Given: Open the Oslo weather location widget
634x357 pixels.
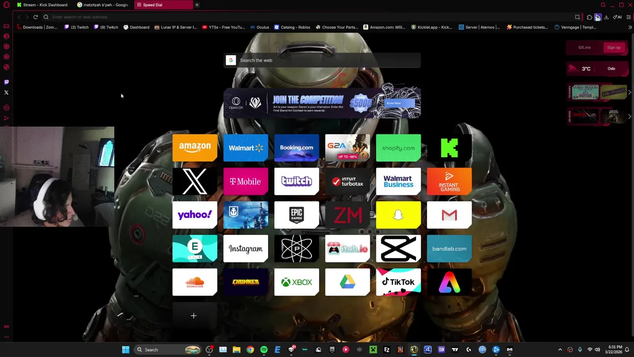Looking at the screenshot, I should [x=611, y=69].
